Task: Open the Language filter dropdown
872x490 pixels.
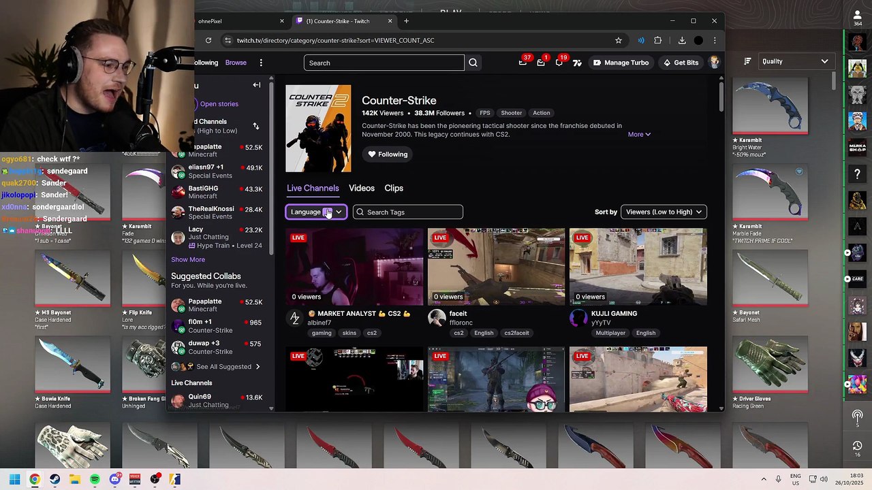Action: tap(316, 212)
